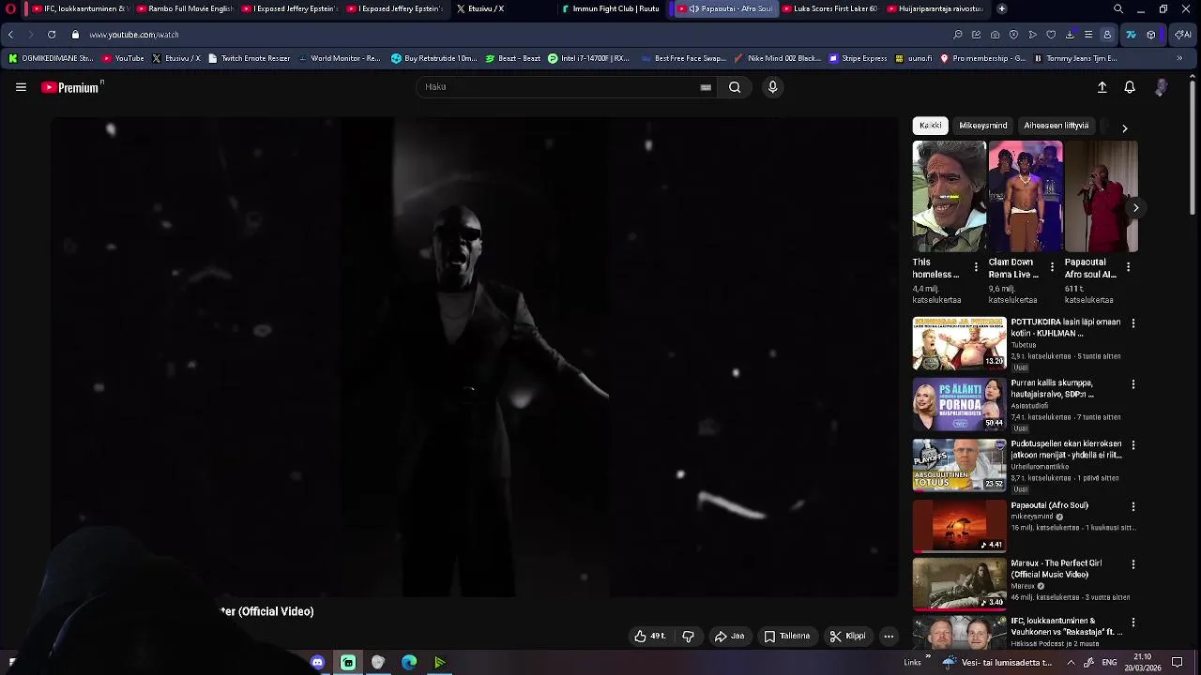Open the Discord taskbar icon
This screenshot has height=675, width=1201.
[x=317, y=663]
